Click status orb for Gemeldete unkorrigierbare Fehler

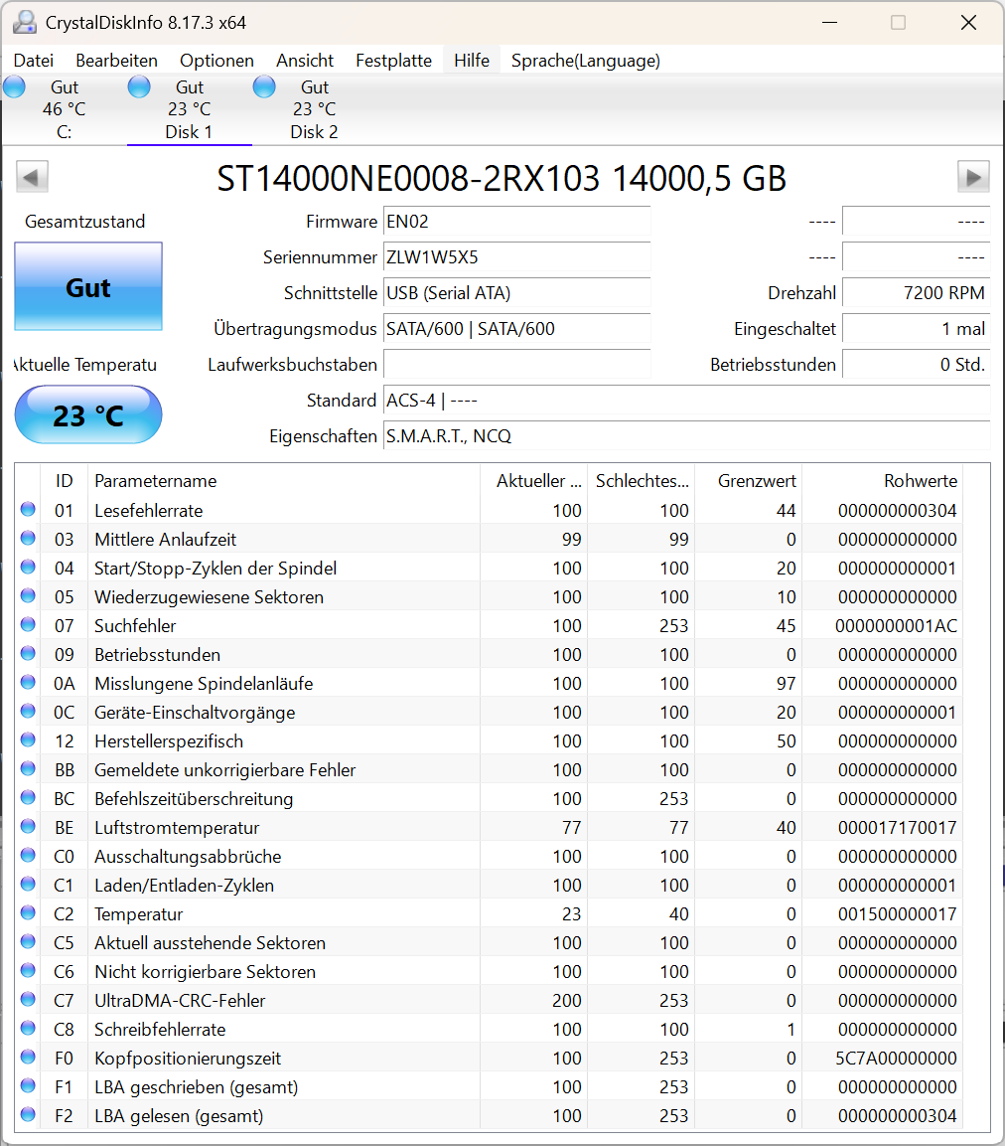click(28, 769)
